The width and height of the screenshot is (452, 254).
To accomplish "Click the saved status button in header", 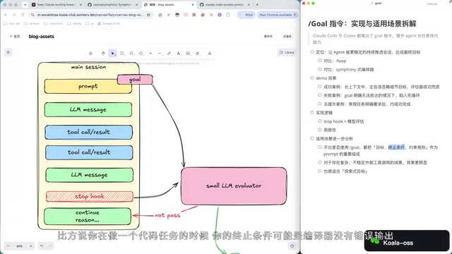I will pyautogui.click(x=287, y=36).
